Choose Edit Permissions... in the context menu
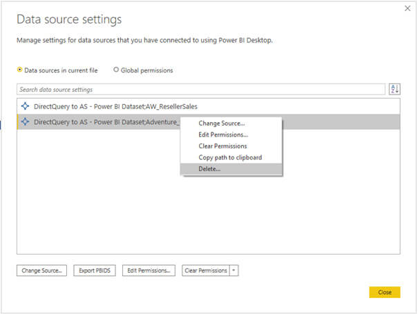The height and width of the screenshot is (314, 418). click(x=231, y=135)
